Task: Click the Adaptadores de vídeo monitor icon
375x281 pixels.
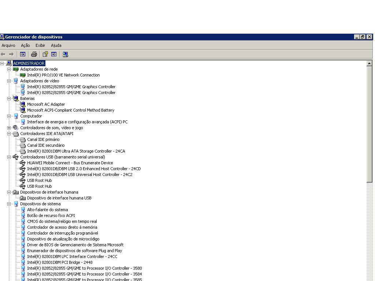Action: click(16, 81)
